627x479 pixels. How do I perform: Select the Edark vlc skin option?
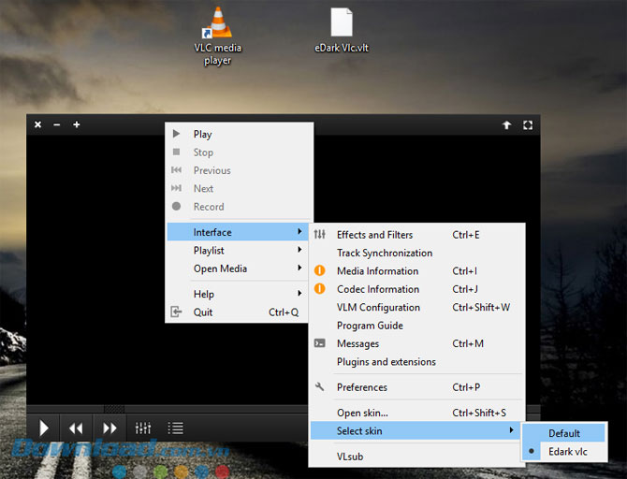point(564,452)
